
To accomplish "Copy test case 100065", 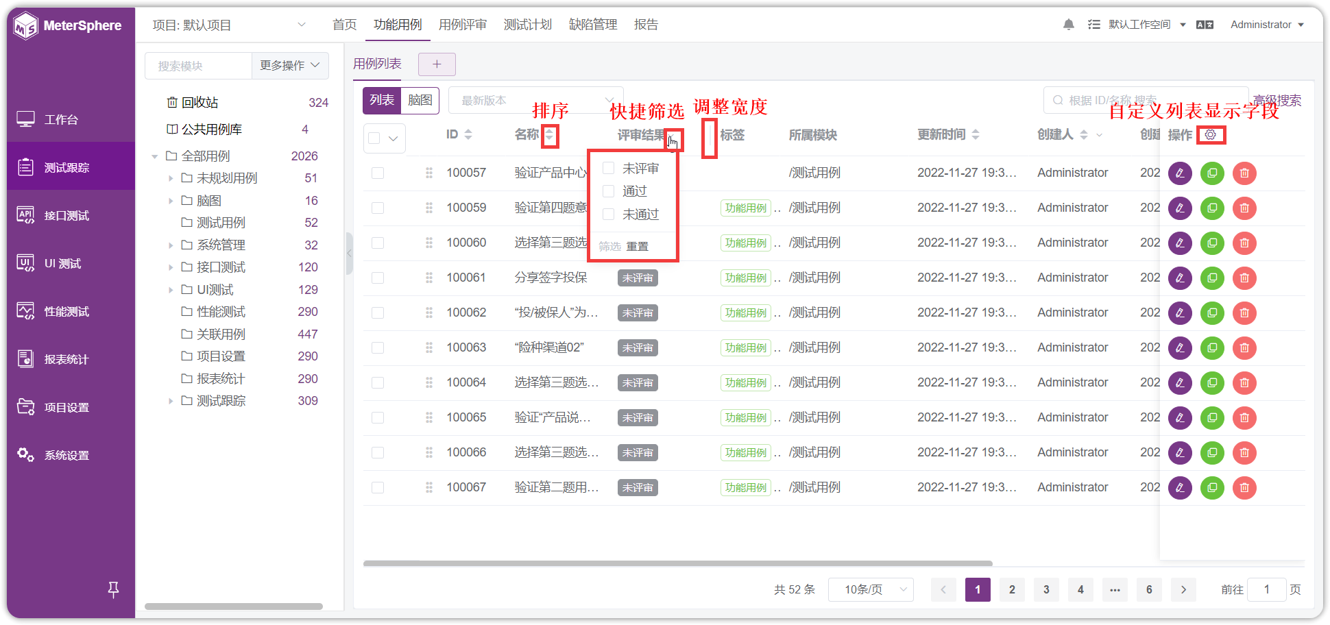I will (1212, 418).
